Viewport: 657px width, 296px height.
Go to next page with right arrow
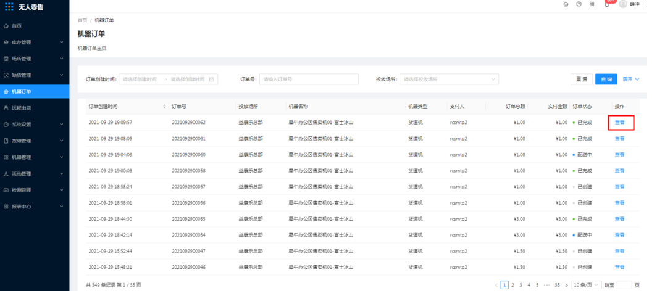click(566, 285)
